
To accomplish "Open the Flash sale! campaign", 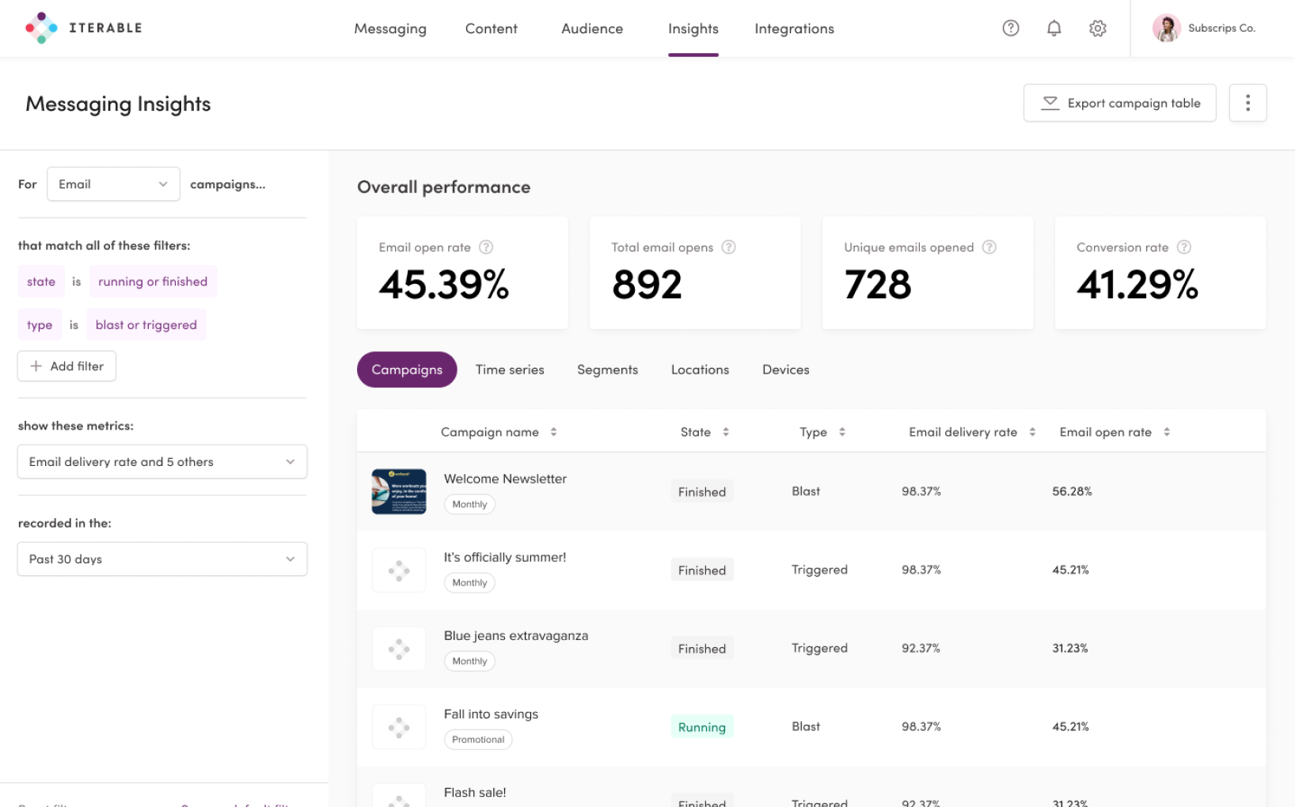I will coord(475,792).
